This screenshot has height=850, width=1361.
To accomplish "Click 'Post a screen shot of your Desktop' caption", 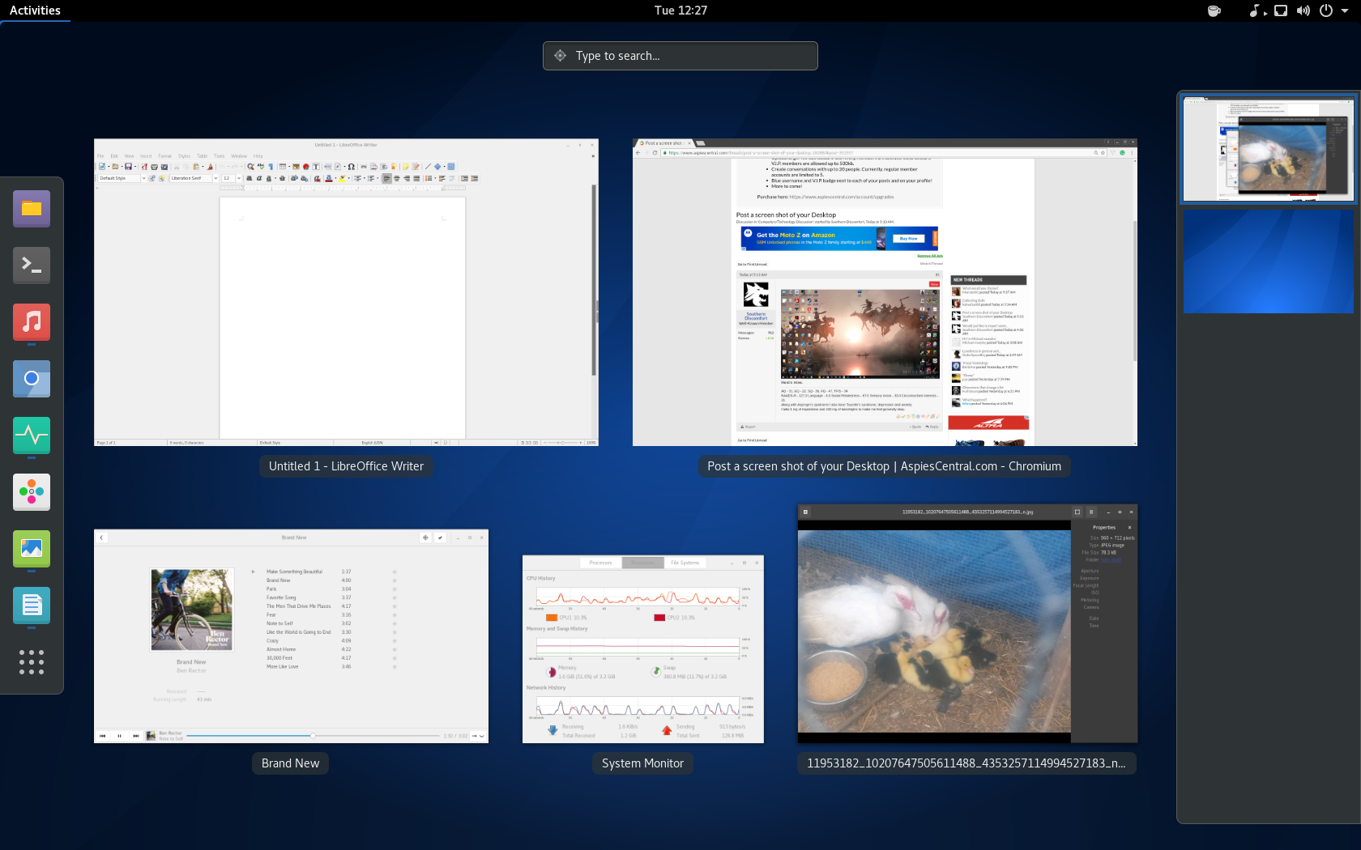I will pos(885,466).
